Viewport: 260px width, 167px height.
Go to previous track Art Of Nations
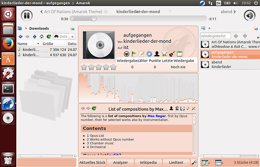click(x=72, y=12)
